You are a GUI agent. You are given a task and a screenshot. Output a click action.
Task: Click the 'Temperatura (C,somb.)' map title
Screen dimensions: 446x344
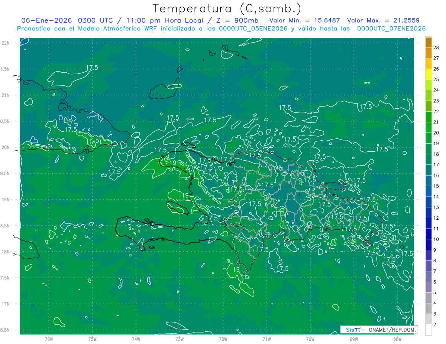pos(227,9)
